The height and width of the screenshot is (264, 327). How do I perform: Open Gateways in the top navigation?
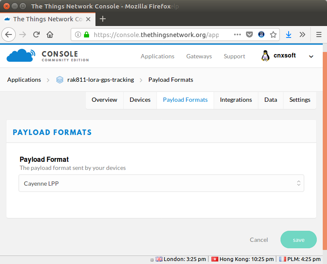click(199, 56)
